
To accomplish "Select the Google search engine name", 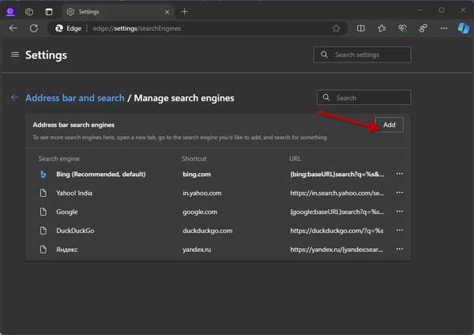I will (x=67, y=212).
